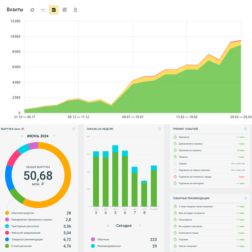Open settings gear of Выручка widget
252x252 pixels.
point(74,129)
